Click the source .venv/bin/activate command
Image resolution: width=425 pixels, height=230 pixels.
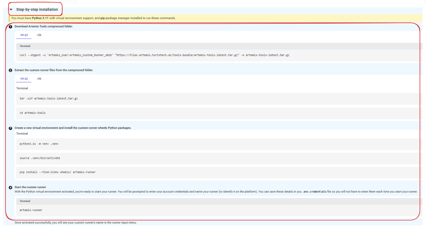click(40, 158)
